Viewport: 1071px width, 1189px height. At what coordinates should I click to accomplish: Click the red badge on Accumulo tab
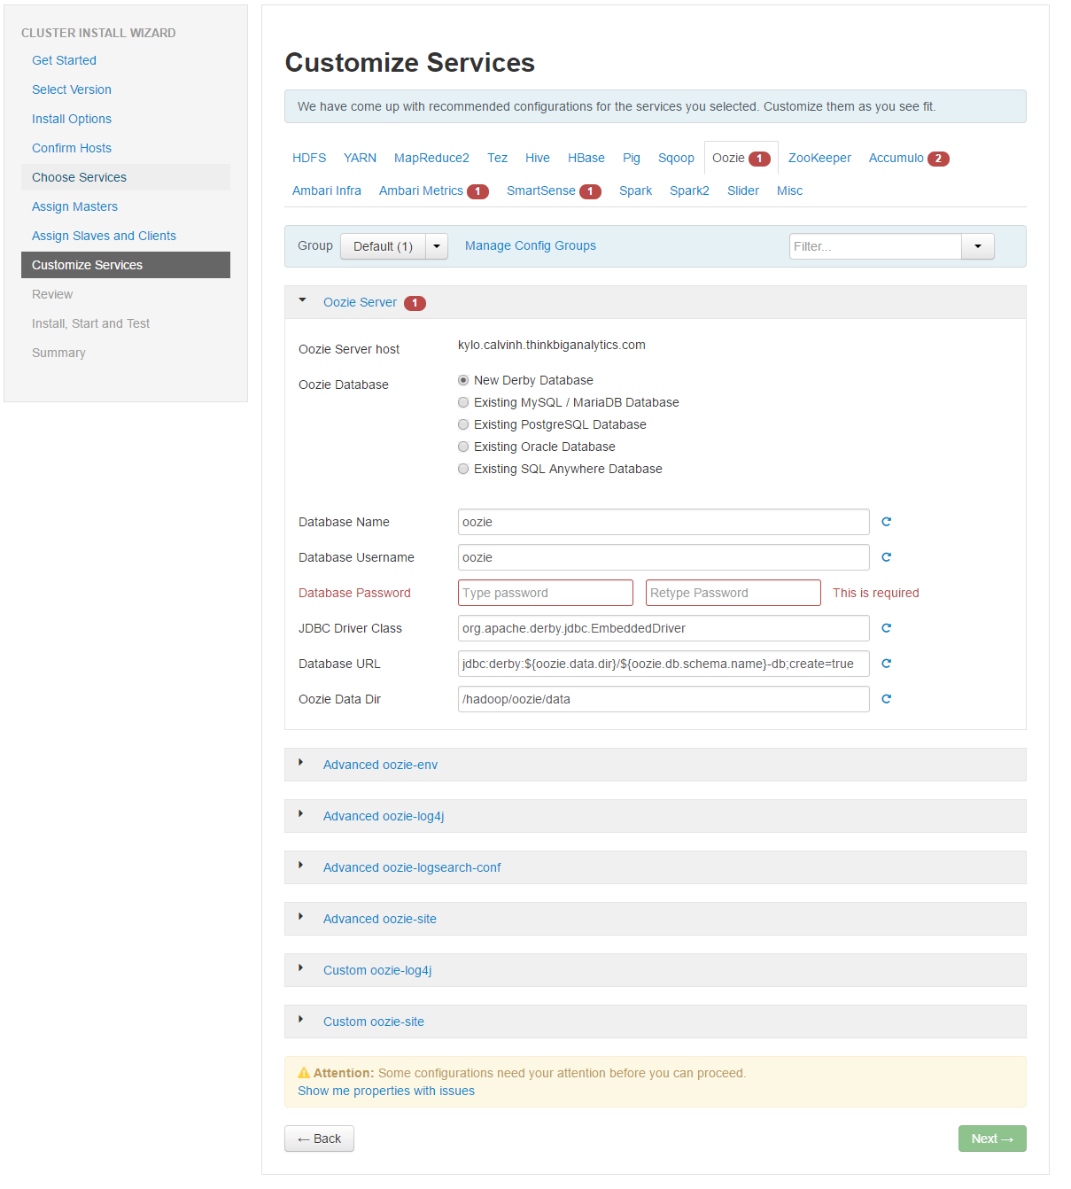(x=938, y=159)
